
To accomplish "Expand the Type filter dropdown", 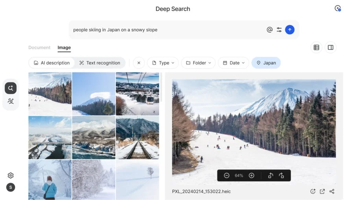I will [163, 63].
